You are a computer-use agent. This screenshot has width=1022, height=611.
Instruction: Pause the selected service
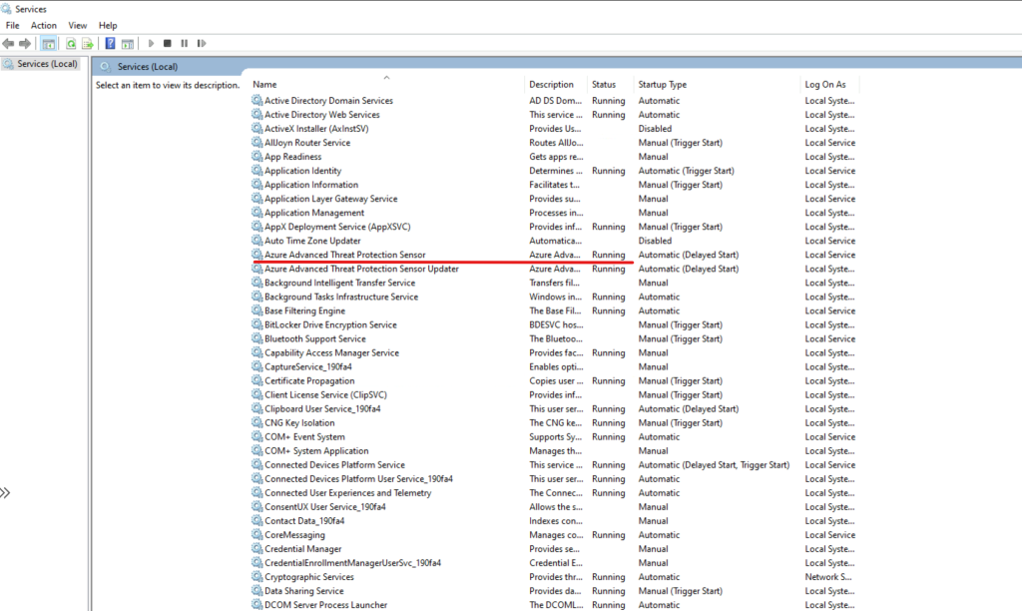click(x=185, y=43)
